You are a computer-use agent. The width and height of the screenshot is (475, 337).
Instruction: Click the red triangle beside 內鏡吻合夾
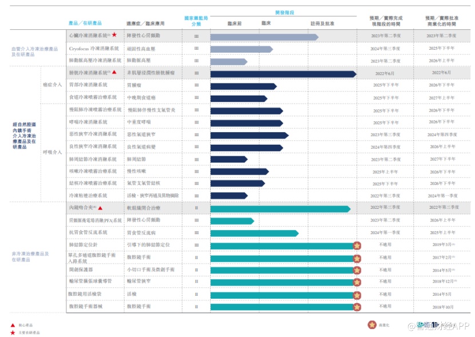(x=100, y=208)
